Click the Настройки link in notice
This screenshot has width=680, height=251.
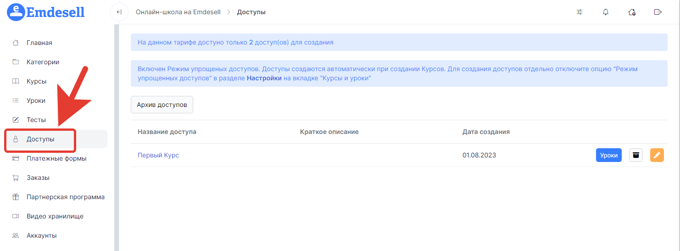(264, 78)
